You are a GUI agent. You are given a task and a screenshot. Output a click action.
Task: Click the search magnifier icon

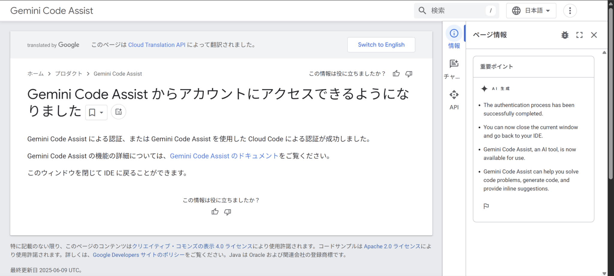pos(422,11)
